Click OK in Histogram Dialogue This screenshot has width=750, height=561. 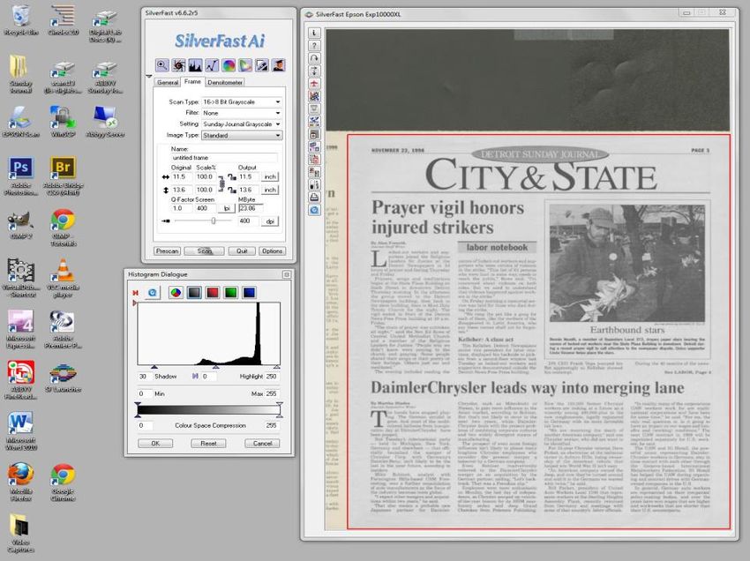coord(155,444)
